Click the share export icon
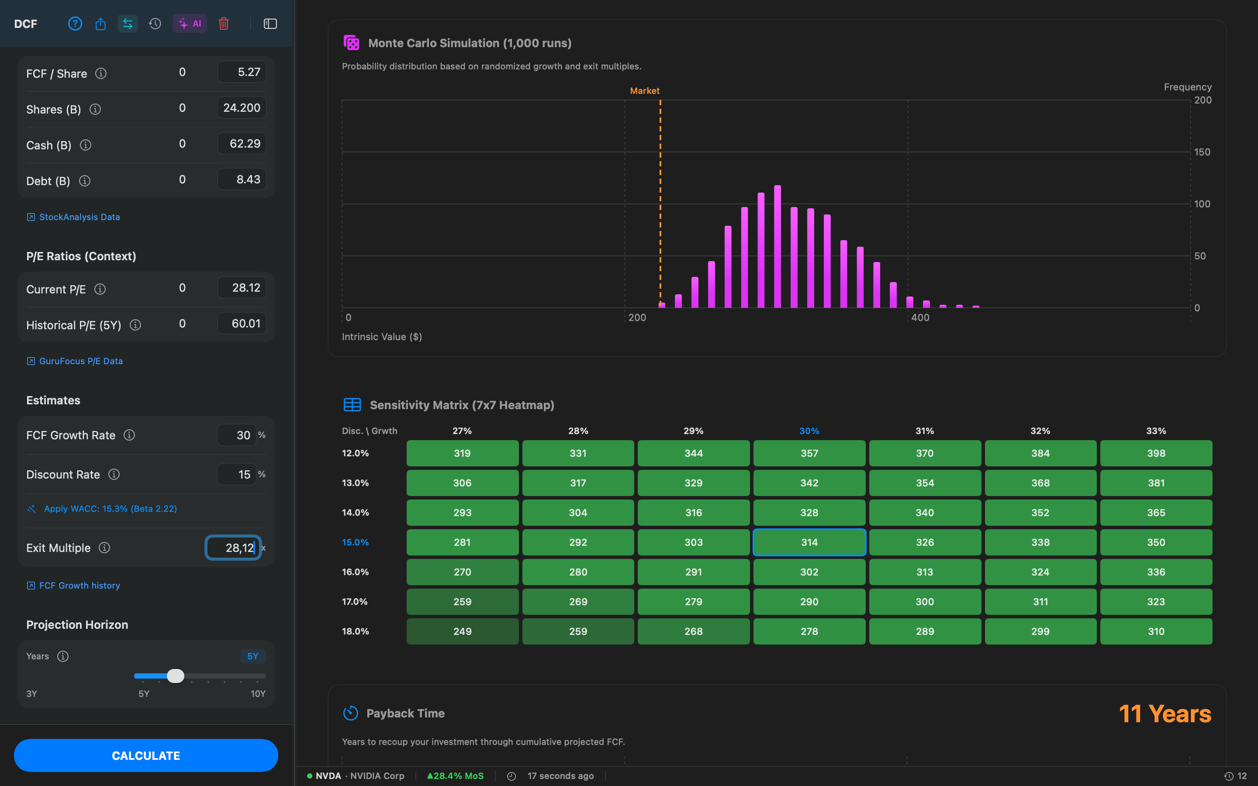The width and height of the screenshot is (1258, 786). coord(101,24)
